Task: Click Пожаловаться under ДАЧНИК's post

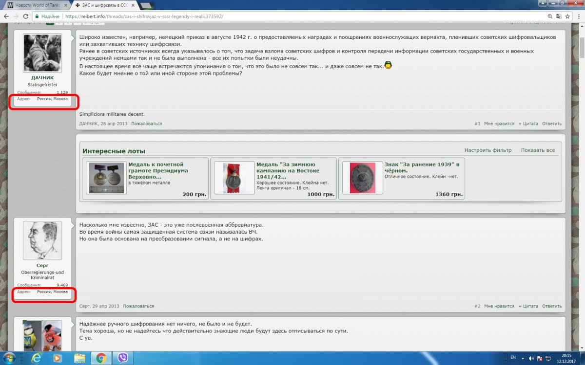Action: pyautogui.click(x=147, y=124)
